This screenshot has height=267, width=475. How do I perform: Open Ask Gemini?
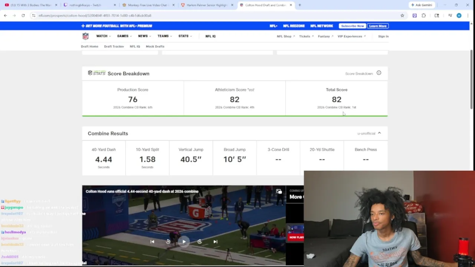[x=421, y=5]
